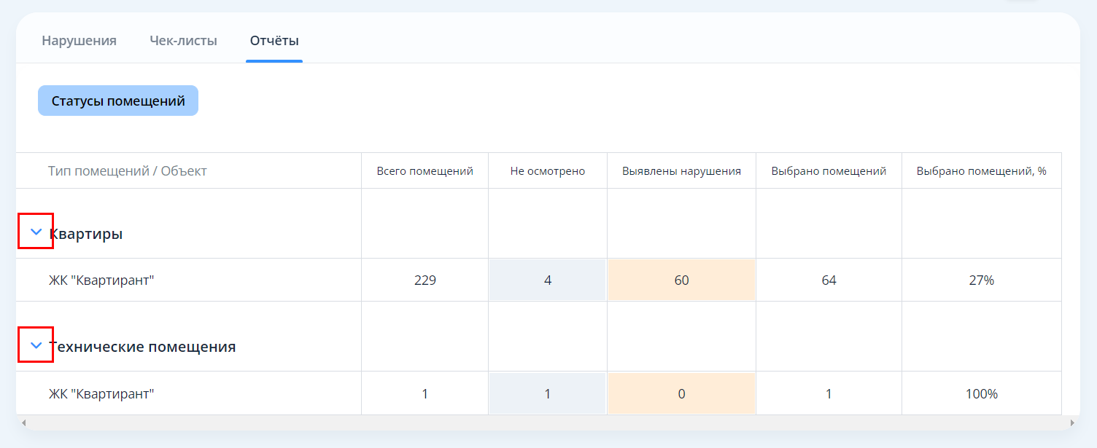1097x448 pixels.
Task: Click the 100% cell for Технические помещения
Action: pyautogui.click(x=981, y=394)
